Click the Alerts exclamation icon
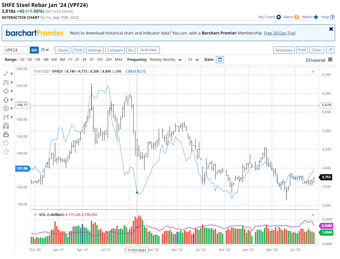340x259 pixels. click(x=296, y=17)
